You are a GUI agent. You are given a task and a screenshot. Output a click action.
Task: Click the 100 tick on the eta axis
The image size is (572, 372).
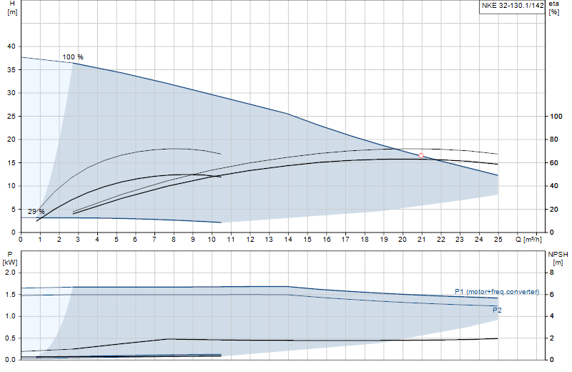pyautogui.click(x=556, y=117)
